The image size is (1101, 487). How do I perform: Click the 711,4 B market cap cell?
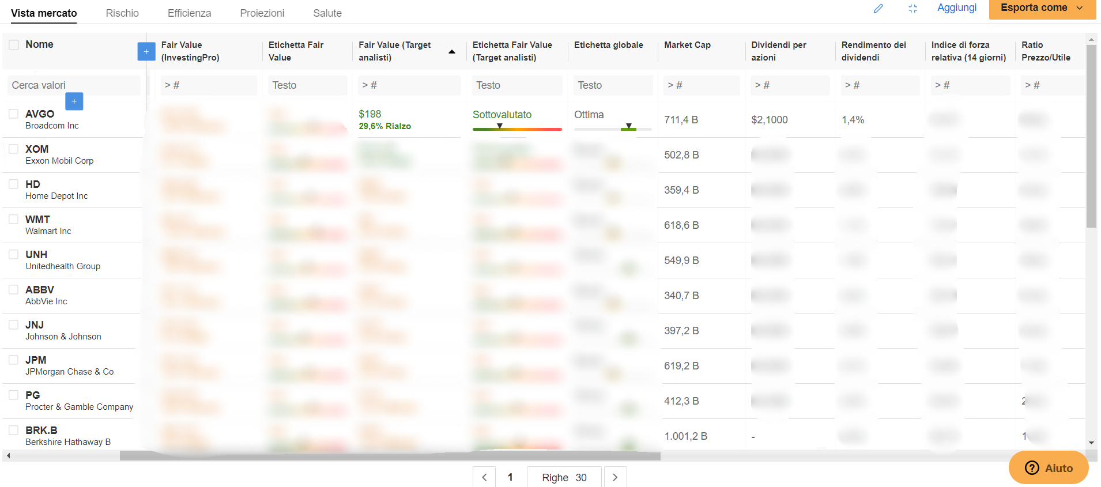pos(681,120)
